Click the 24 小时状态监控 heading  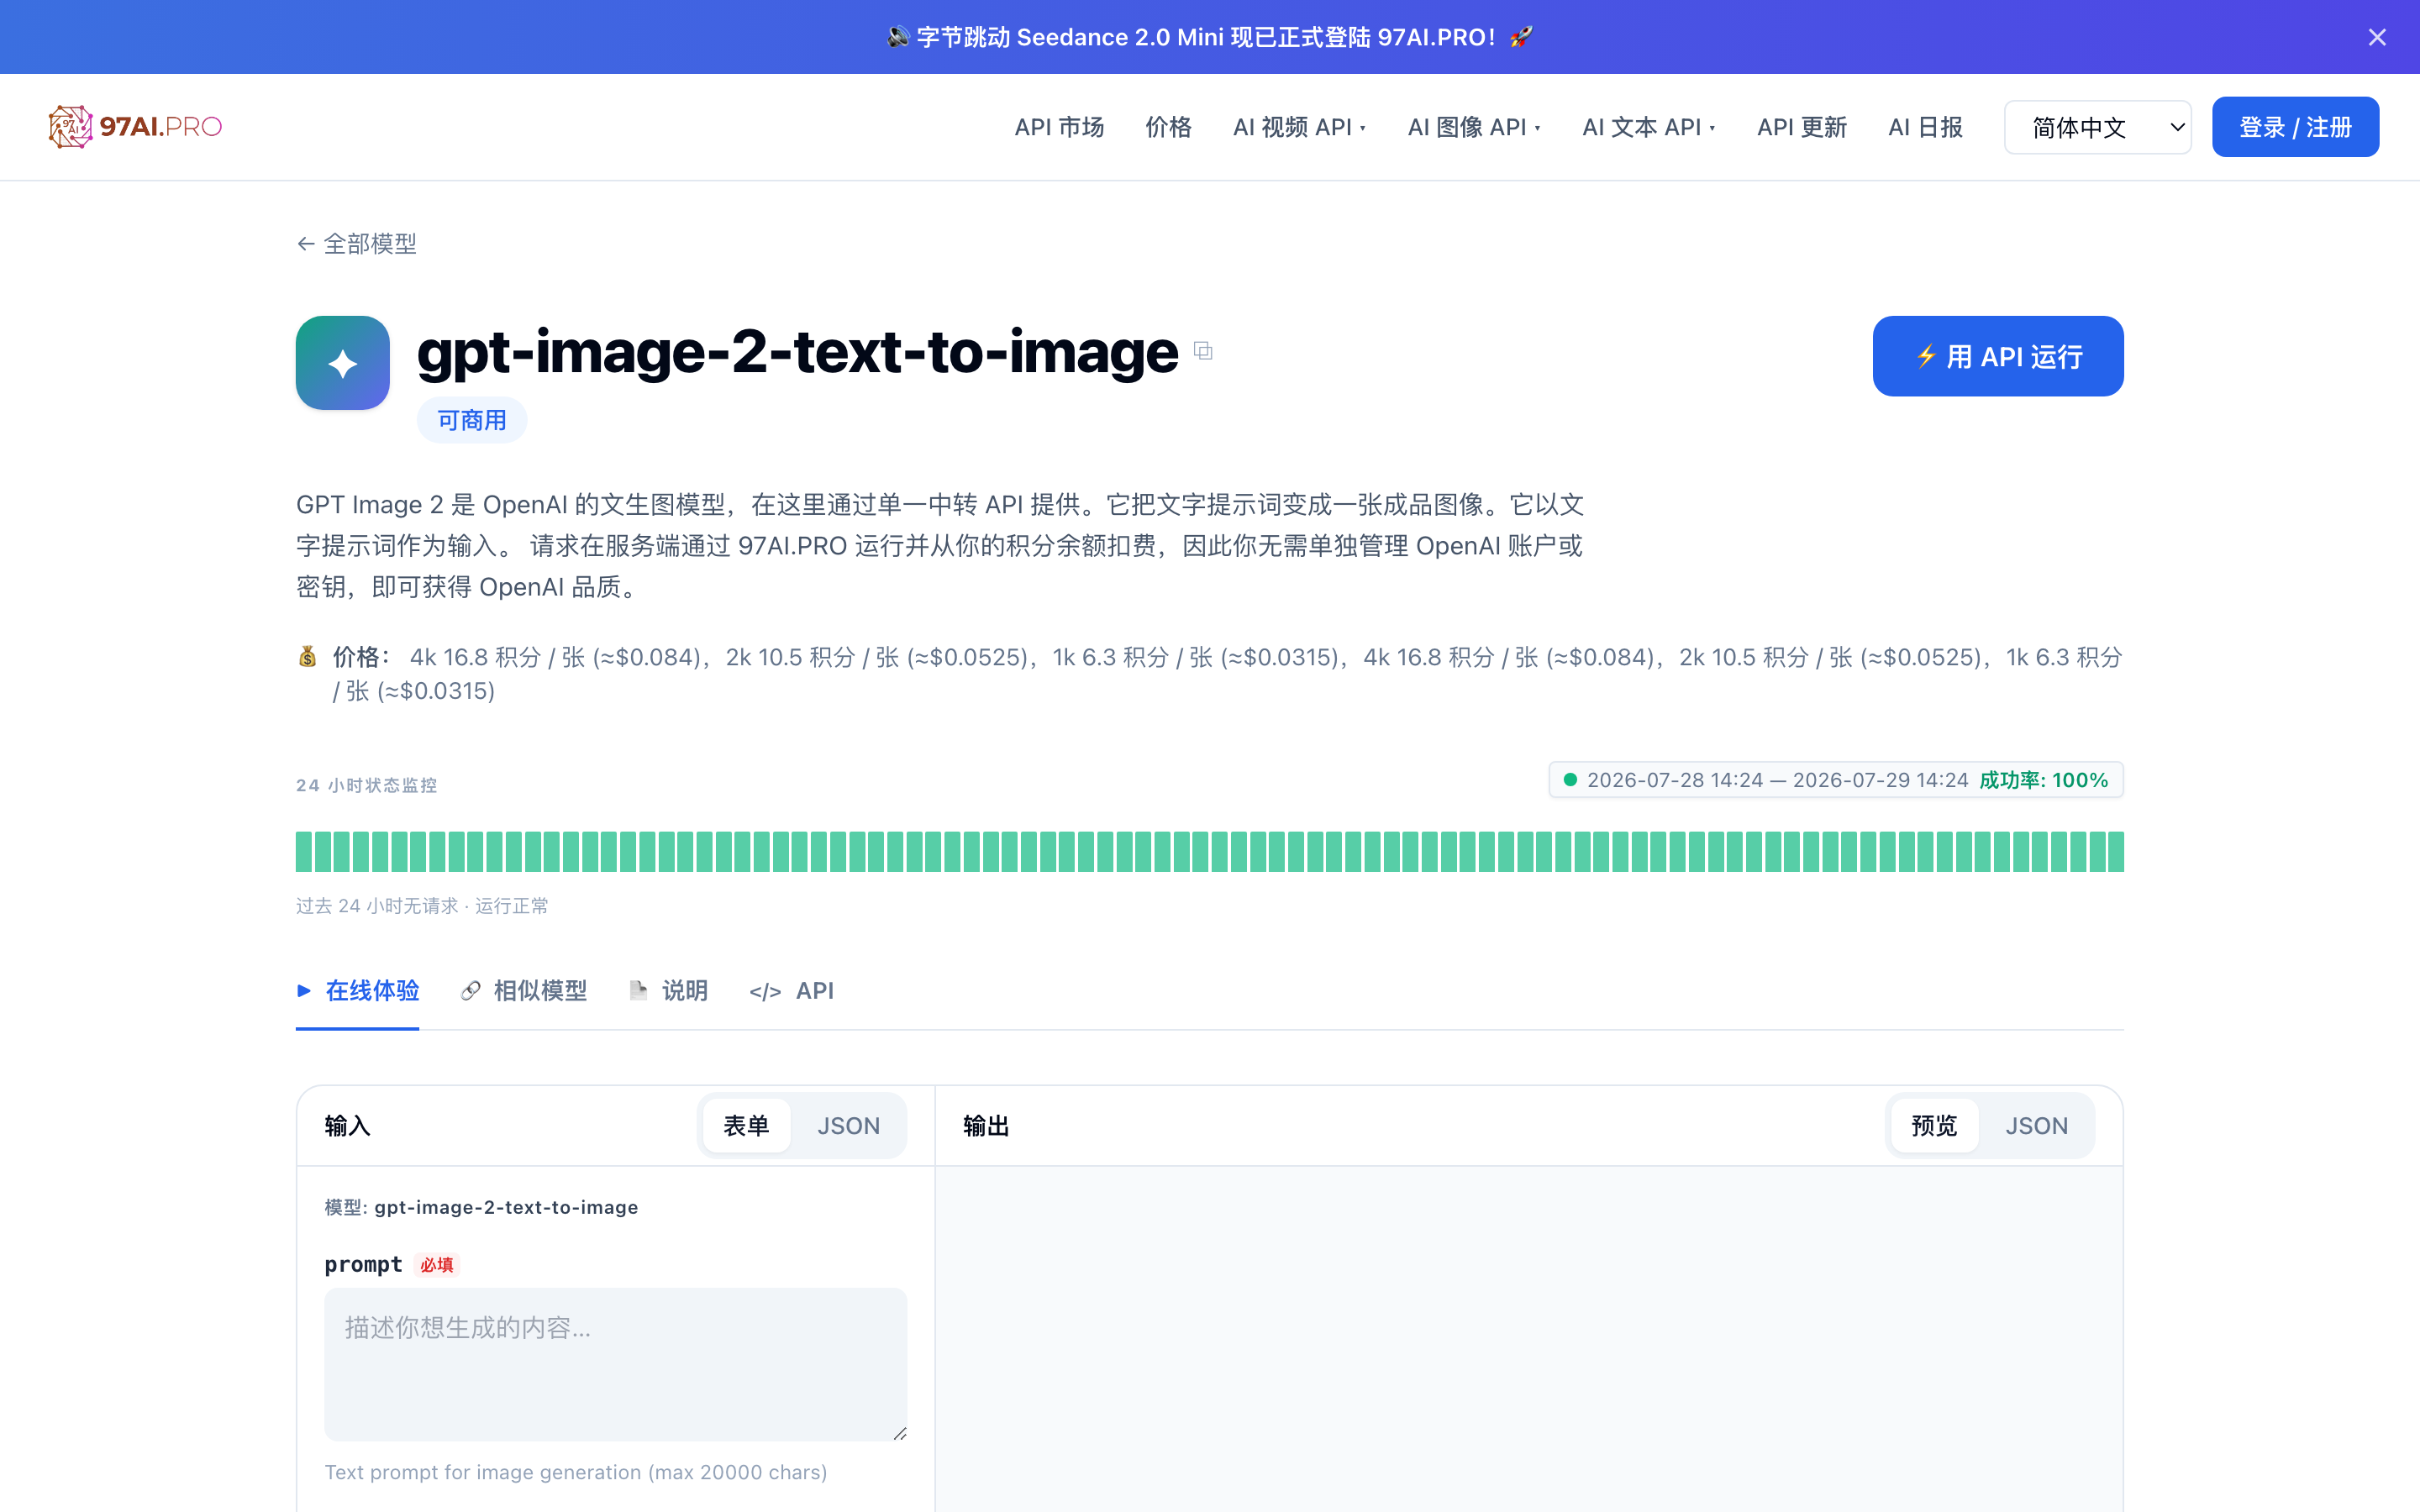pos(367,785)
